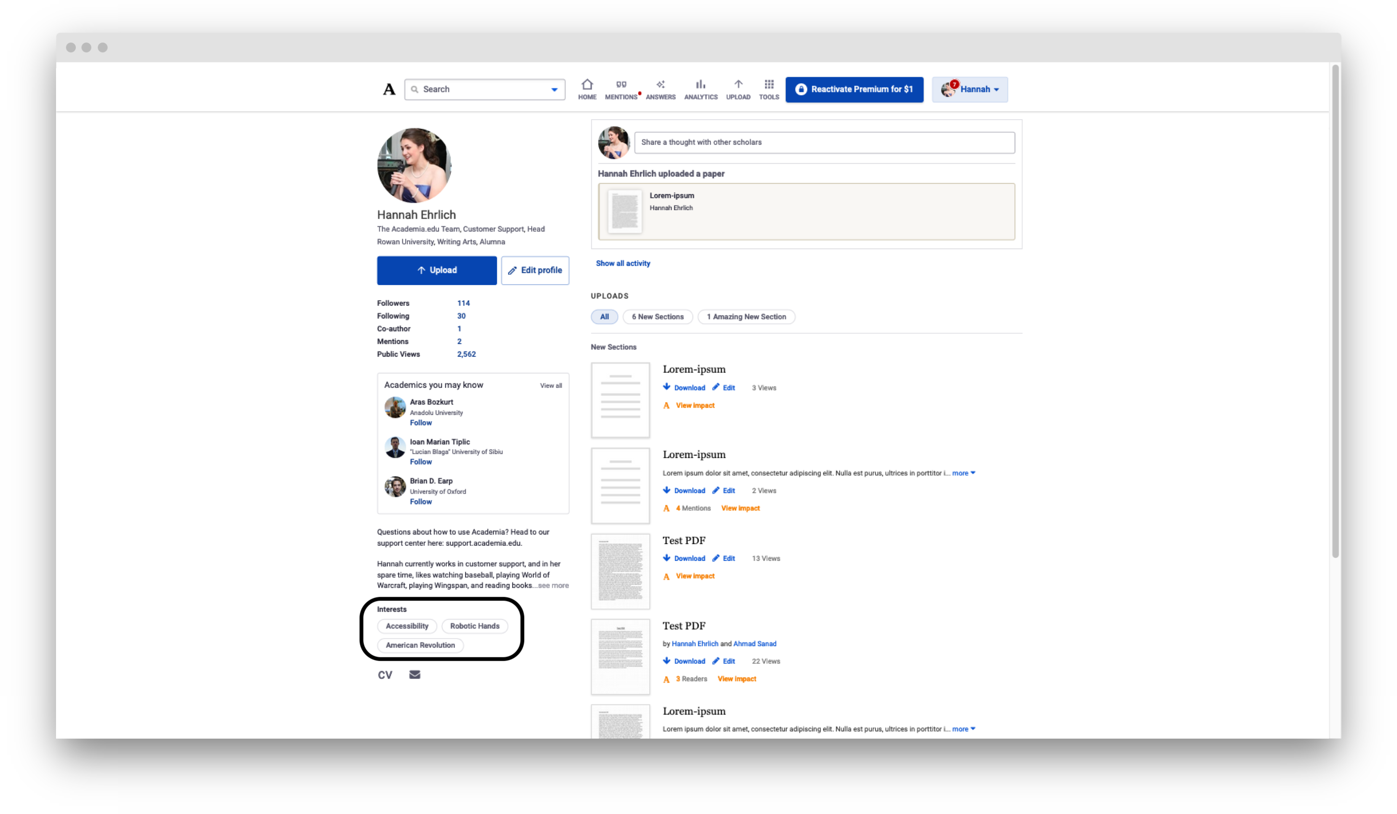Open the Hannah Ehrlich author link on Test PDF

point(695,644)
